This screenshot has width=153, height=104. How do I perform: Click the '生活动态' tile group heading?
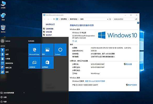(31, 41)
